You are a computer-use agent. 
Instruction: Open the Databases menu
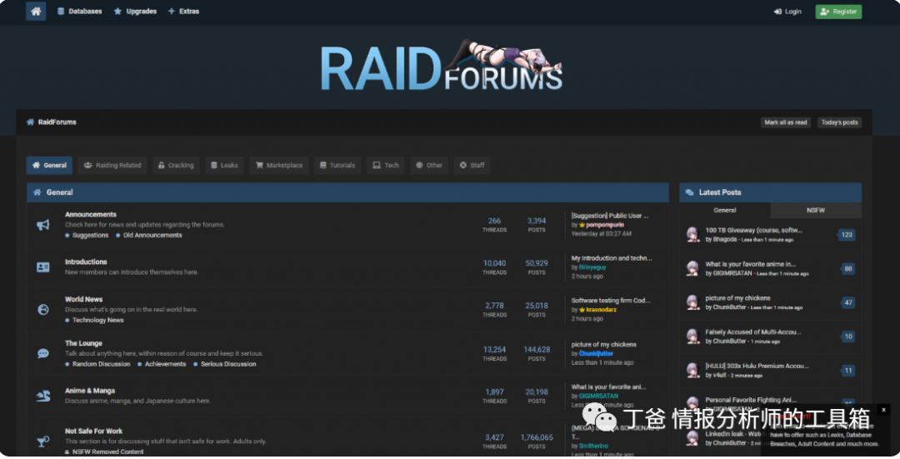80,12
